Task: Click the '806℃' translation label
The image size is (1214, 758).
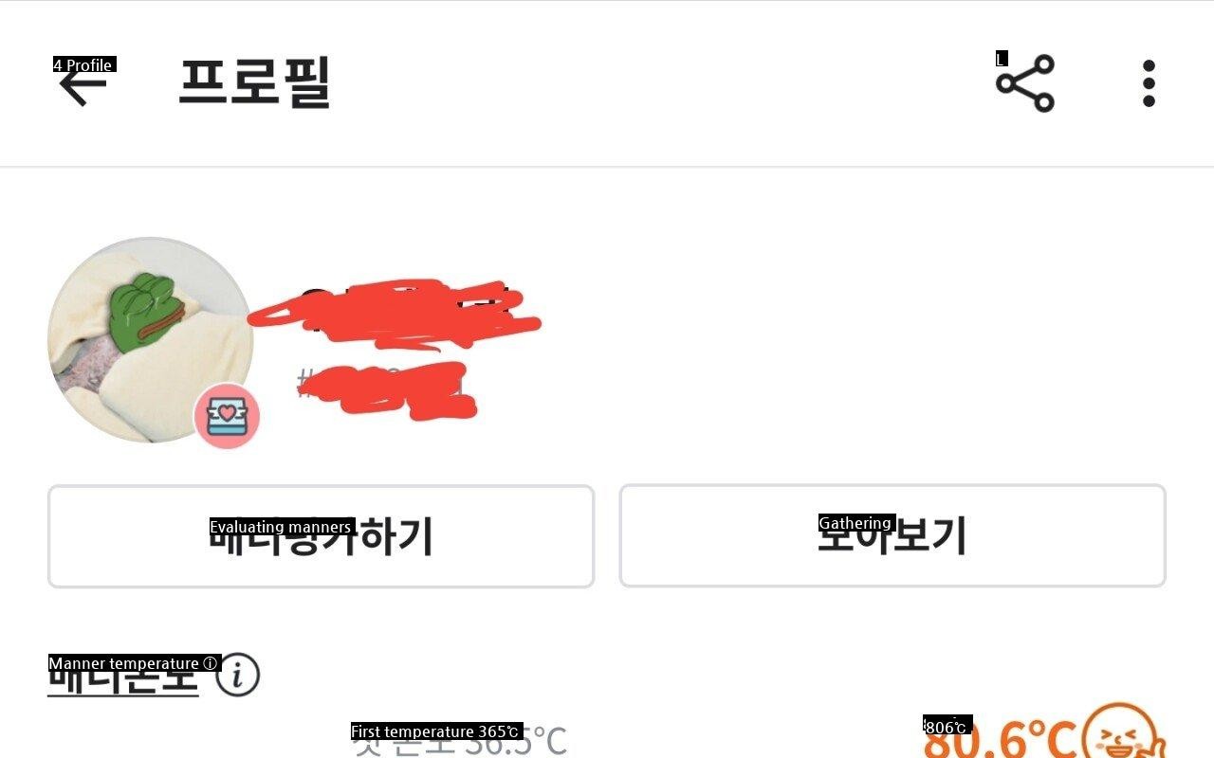Action: pyautogui.click(x=947, y=727)
